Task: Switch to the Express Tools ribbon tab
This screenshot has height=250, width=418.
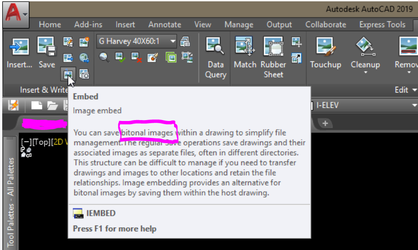Action: coord(382,24)
